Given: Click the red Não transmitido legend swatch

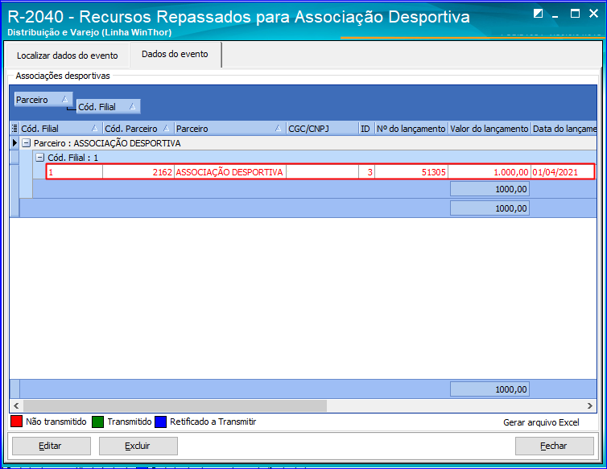Looking at the screenshot, I should [16, 422].
